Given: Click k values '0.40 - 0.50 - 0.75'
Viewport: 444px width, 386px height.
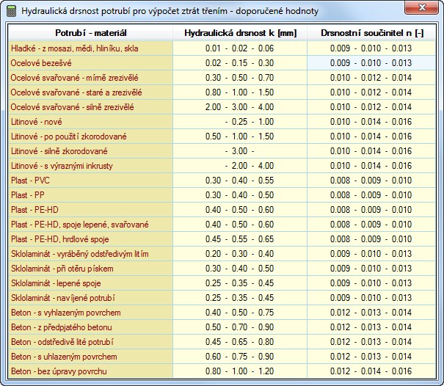Looking at the screenshot, I should click(240, 313).
